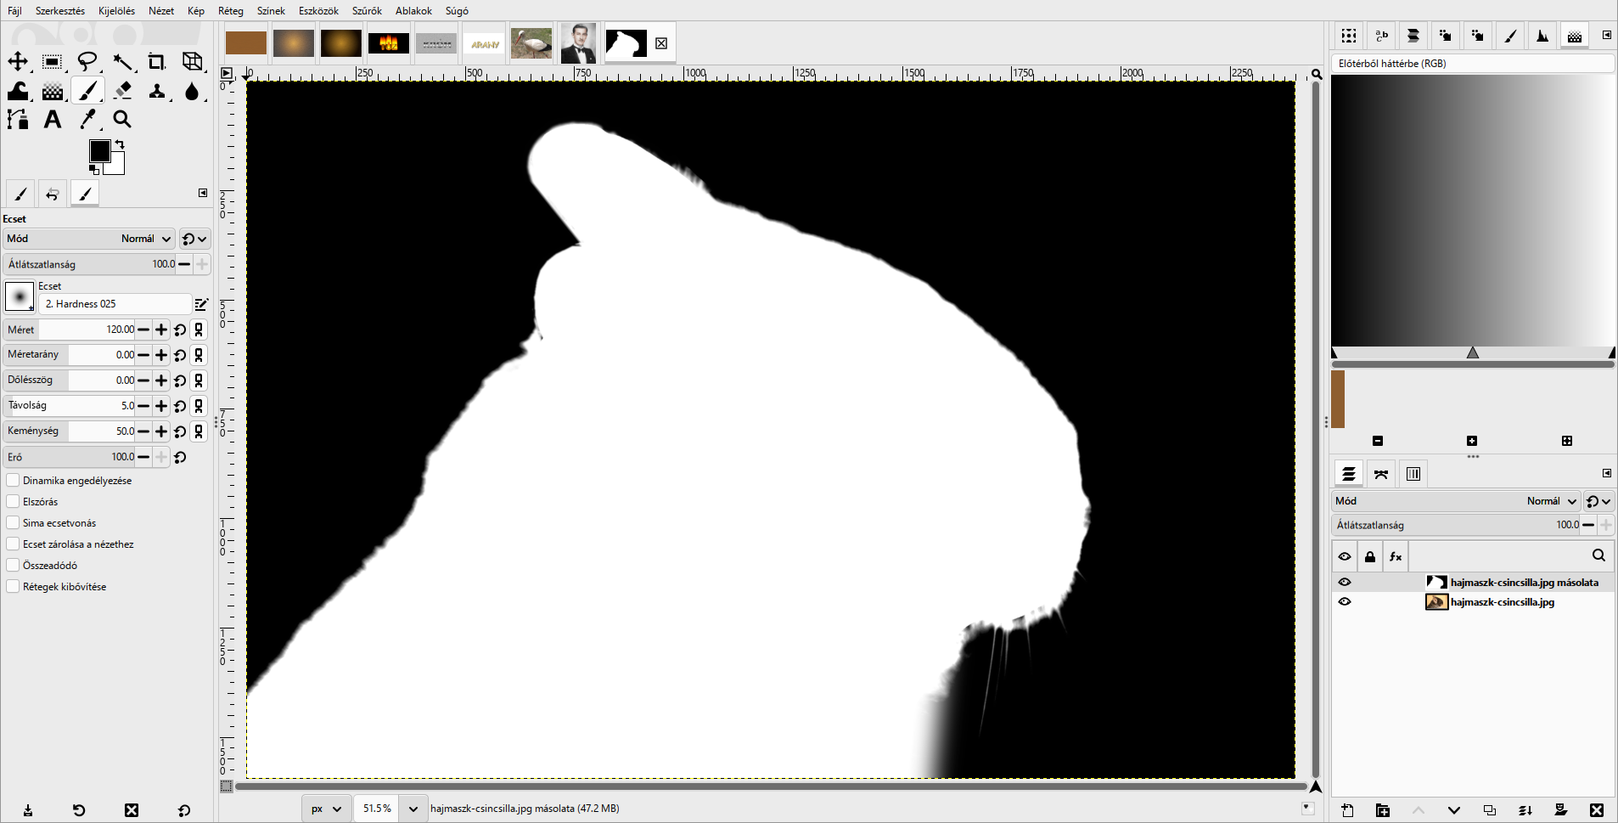Enable the Összeadódó checkbox

coord(13,566)
